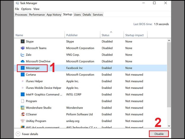Image resolution: width=185 pixels, height=139 pixels.
Task: Select the Microsoft OneDrive entry
Action: coord(38,61)
